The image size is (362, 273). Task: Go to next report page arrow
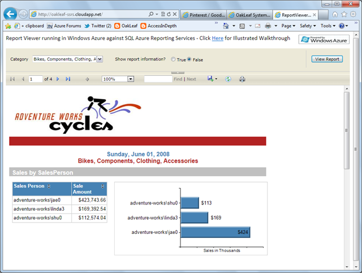pos(58,79)
